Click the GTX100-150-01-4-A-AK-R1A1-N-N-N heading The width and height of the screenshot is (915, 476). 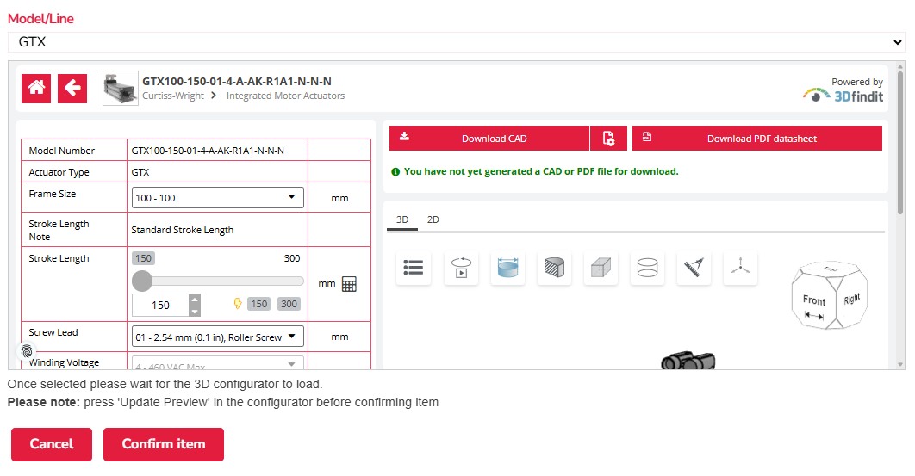coord(237,81)
